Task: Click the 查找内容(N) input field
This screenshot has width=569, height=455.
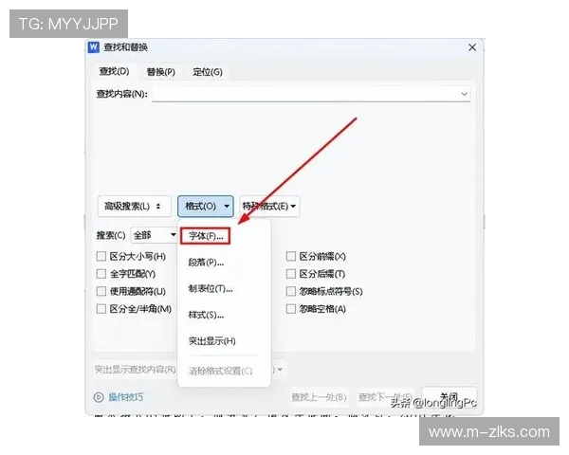Action: click(x=311, y=94)
